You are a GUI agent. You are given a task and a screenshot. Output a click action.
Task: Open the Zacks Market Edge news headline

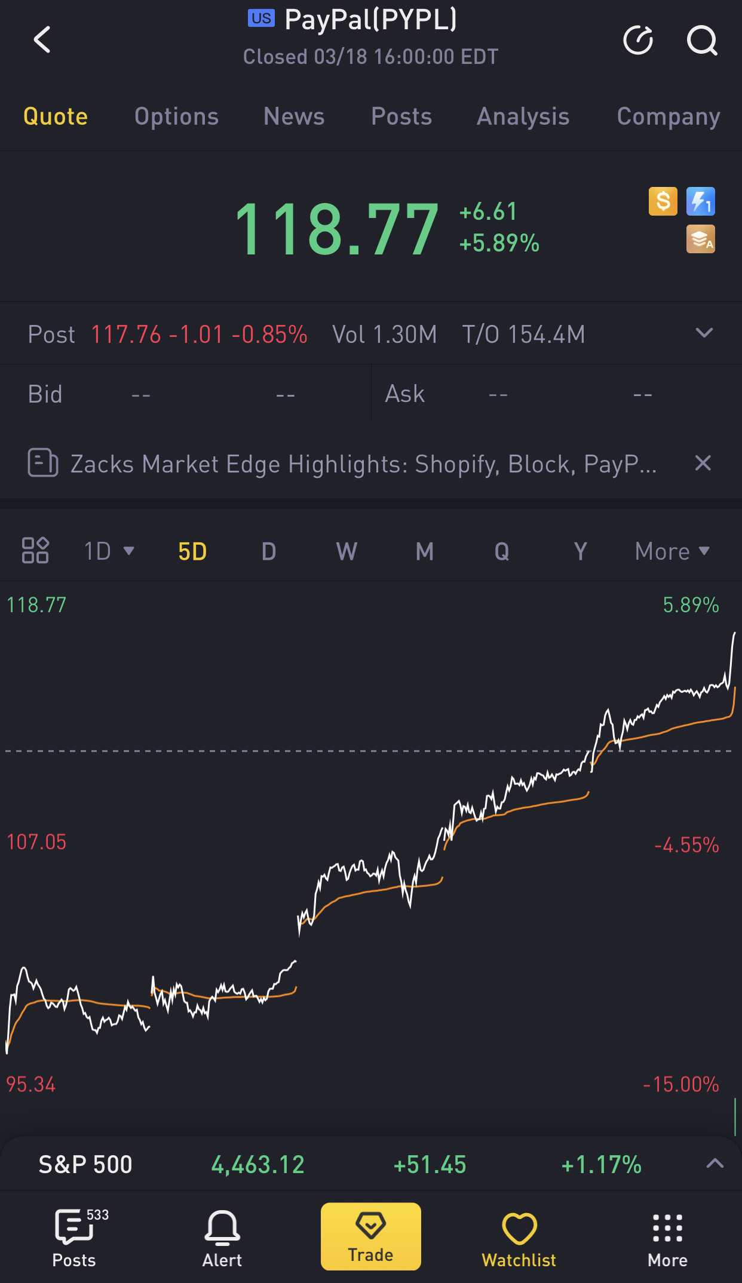tap(363, 464)
